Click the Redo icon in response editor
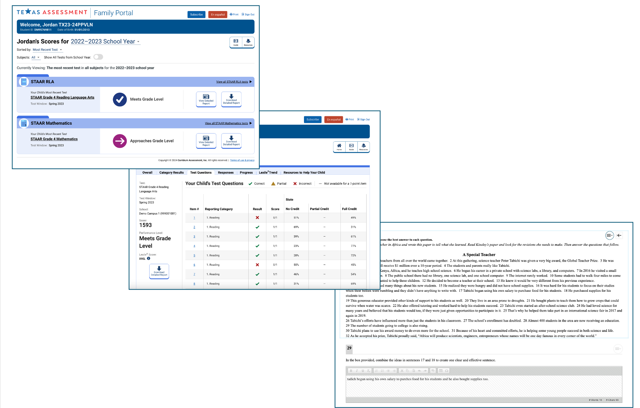Screen dimensions: 640x408 tap(425, 371)
